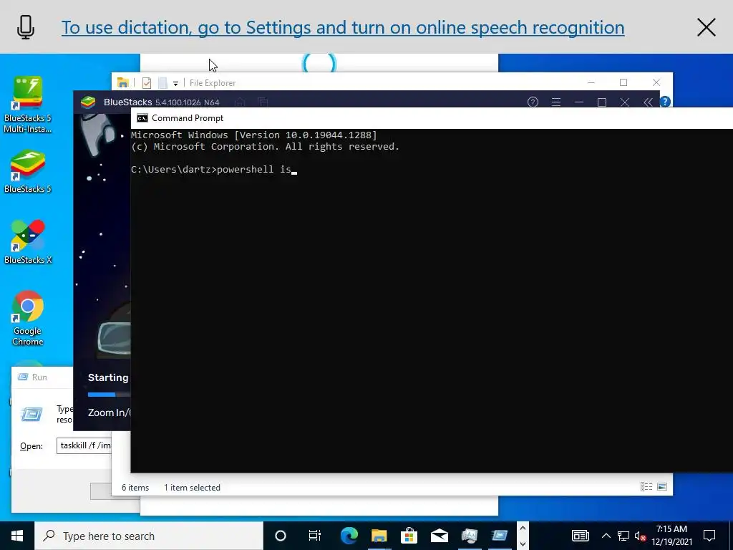
Task: Dismiss the dictation banner with the X
Action: 706,28
